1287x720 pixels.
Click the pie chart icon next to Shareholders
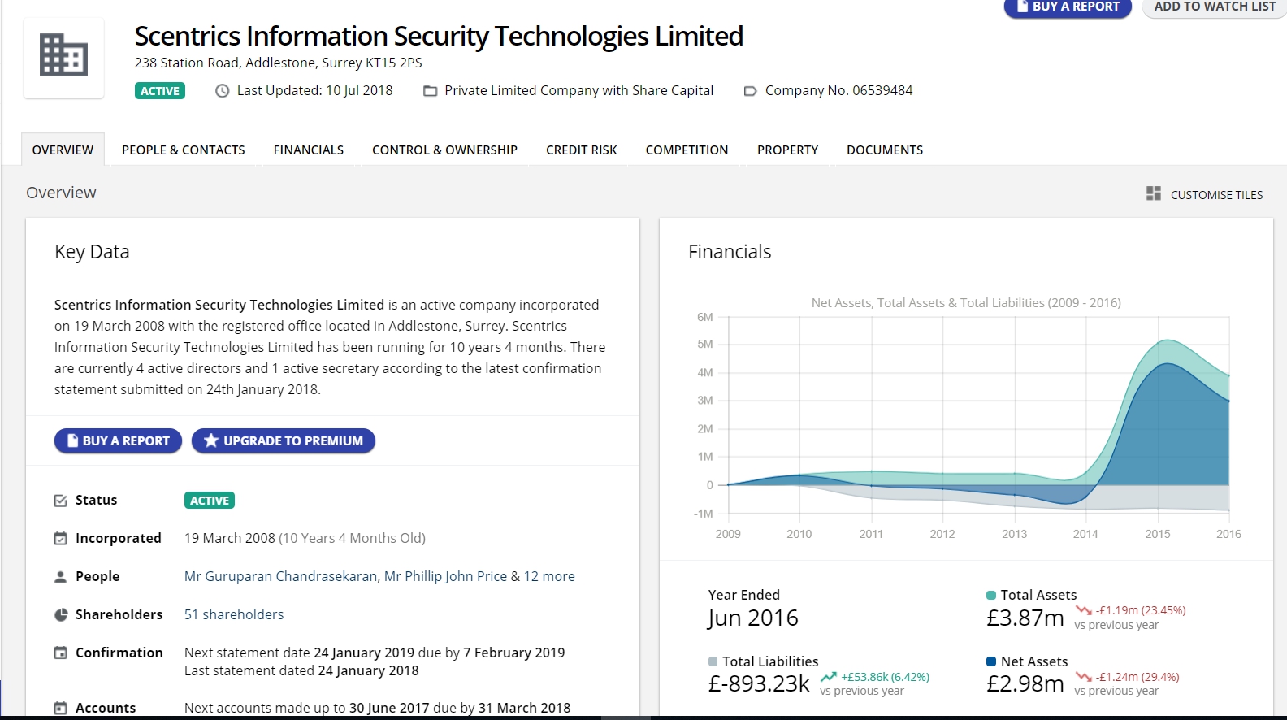[x=60, y=615]
